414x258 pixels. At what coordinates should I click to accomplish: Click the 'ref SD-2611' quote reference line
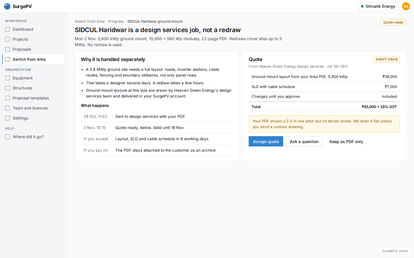point(298,67)
